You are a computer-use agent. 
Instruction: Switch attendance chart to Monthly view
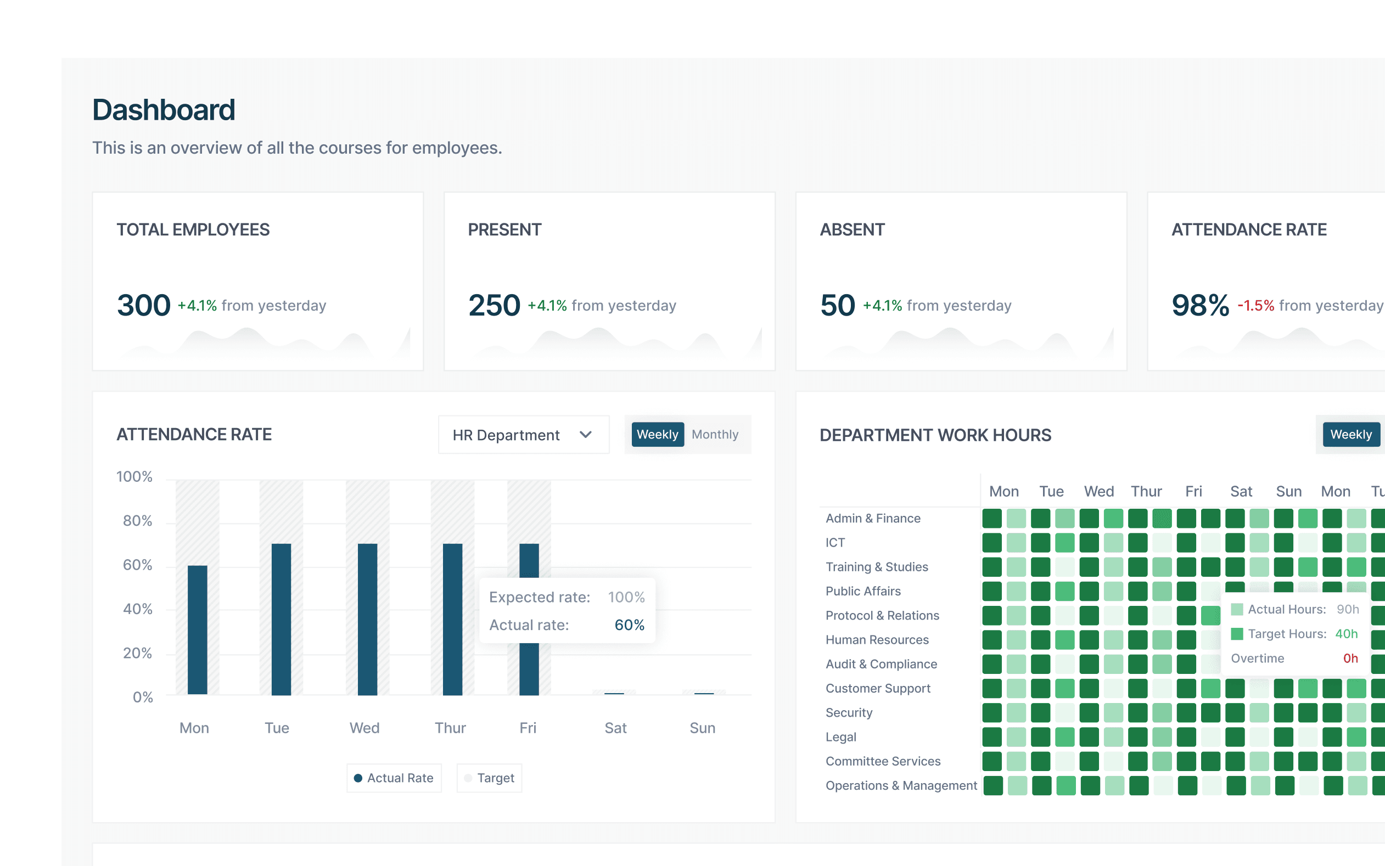pyautogui.click(x=714, y=434)
